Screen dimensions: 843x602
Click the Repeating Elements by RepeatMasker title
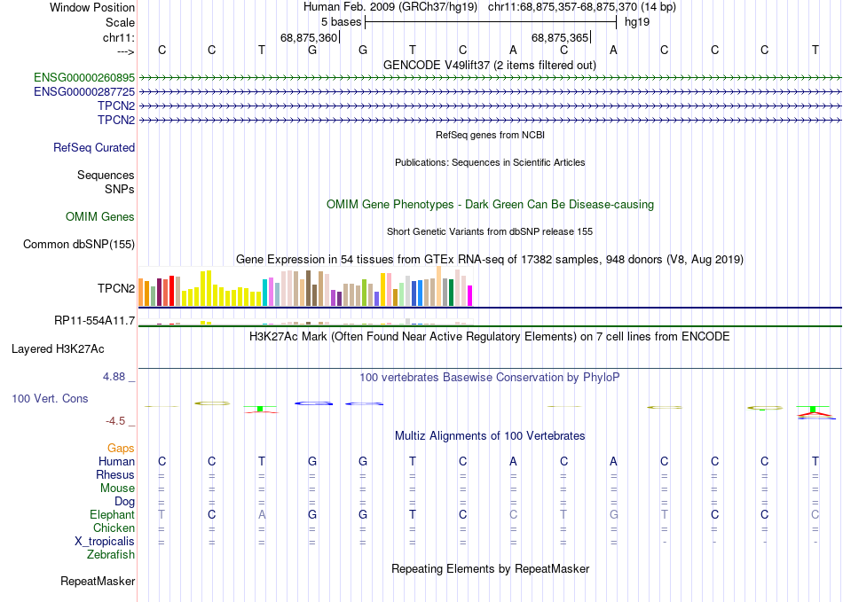(491, 568)
